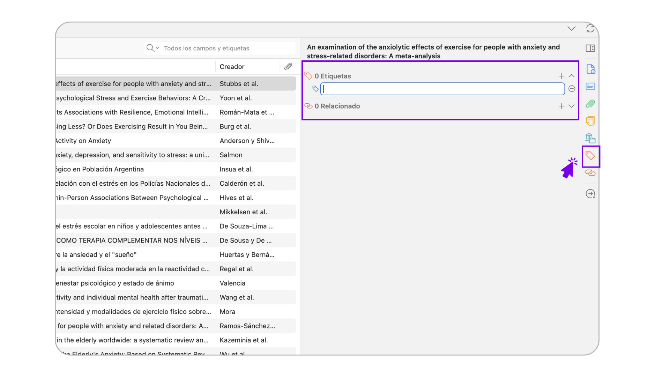
Task: Add a related item with plus button
Action: (x=561, y=106)
